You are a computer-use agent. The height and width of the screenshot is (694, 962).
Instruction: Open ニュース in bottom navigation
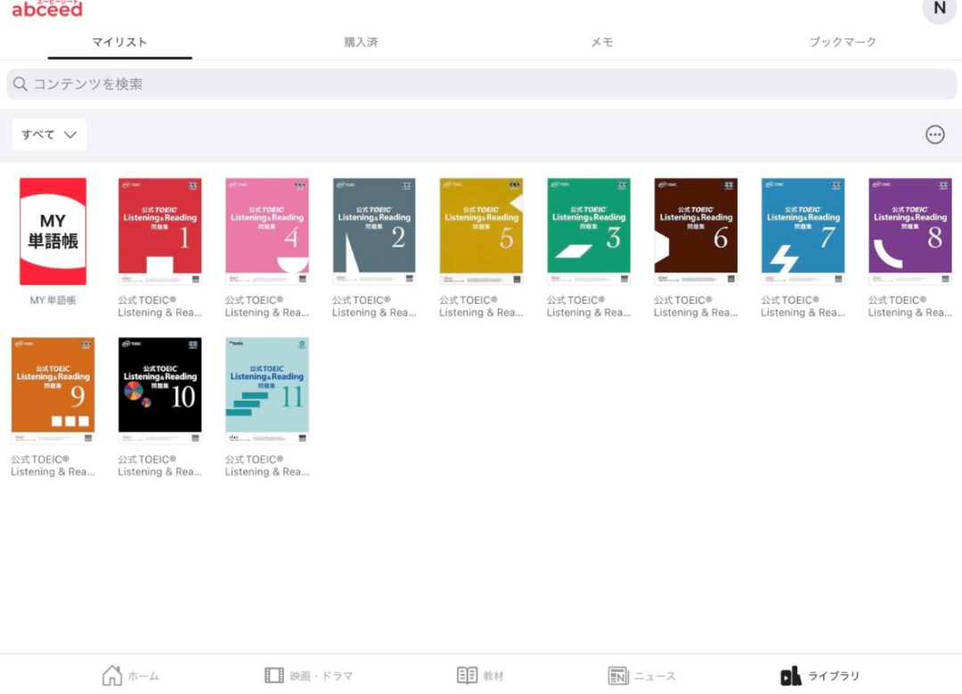(x=641, y=675)
